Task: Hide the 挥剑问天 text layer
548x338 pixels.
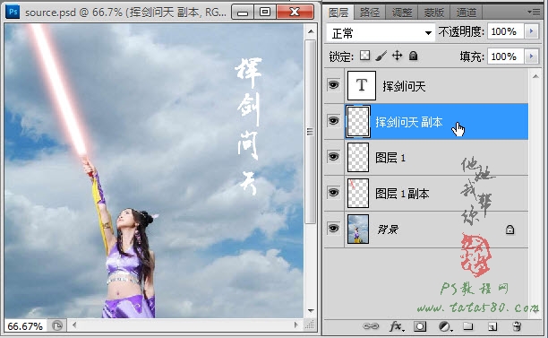Action: 334,84
